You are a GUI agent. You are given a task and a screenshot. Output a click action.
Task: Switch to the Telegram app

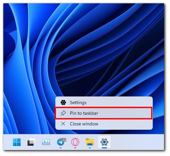61,142
